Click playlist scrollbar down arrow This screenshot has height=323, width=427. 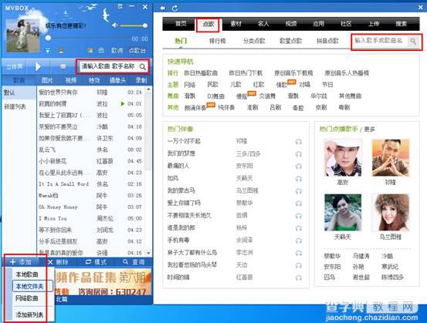(x=148, y=253)
